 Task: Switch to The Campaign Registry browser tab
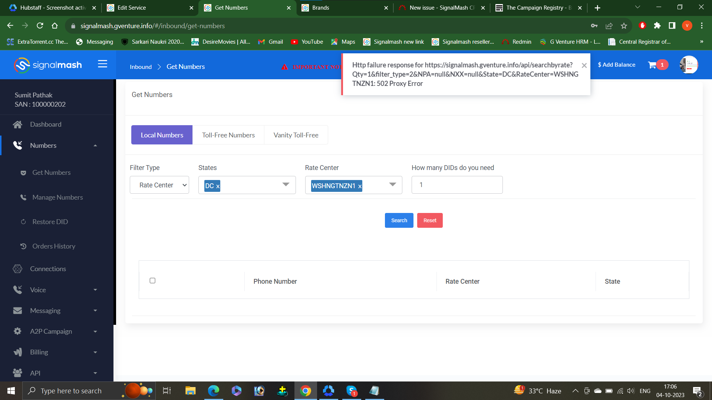540,8
